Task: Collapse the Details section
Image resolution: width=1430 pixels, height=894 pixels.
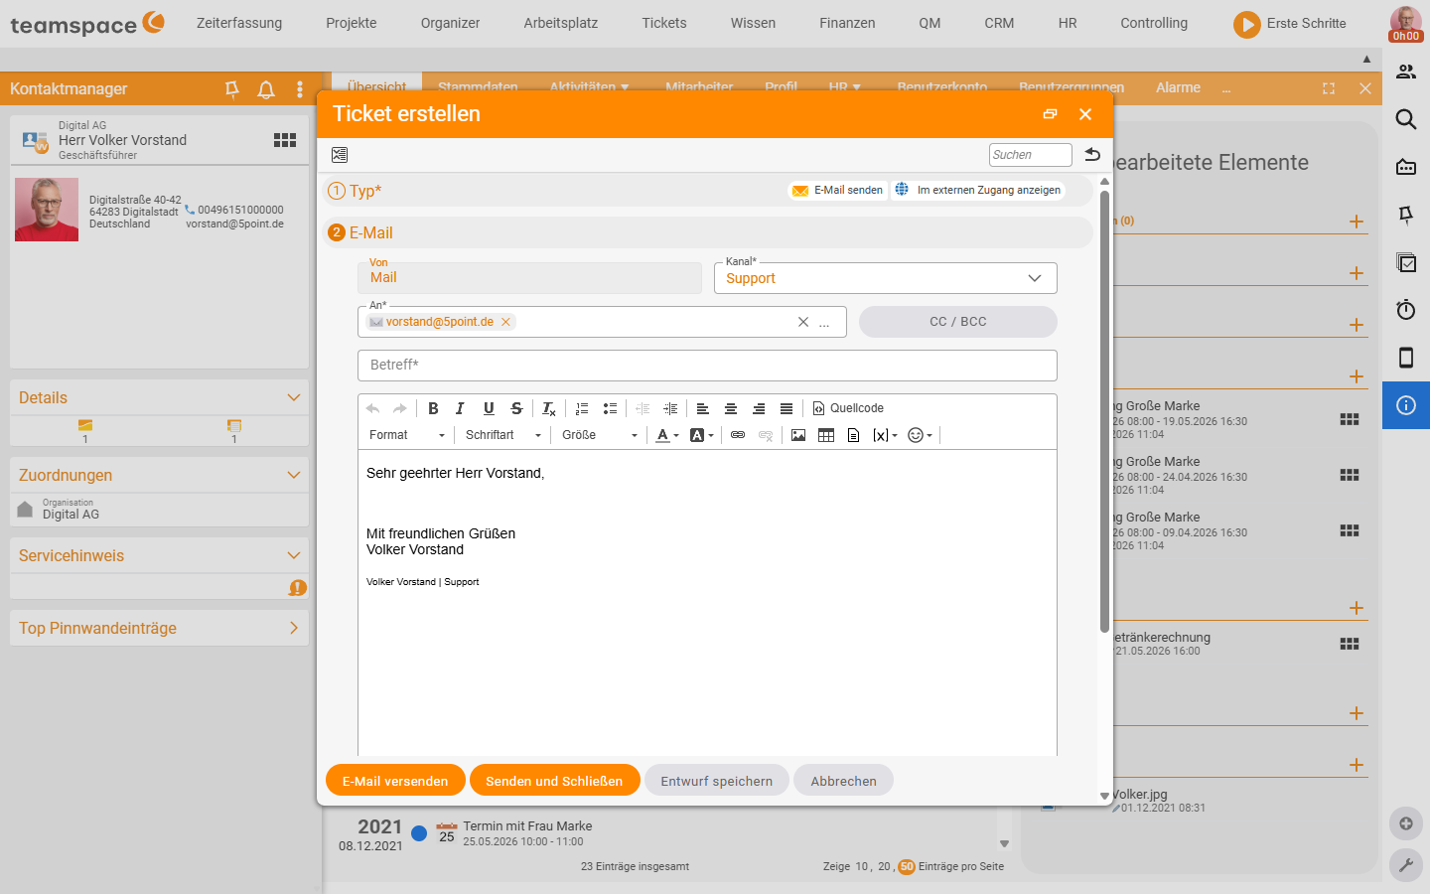Action: pos(294,397)
